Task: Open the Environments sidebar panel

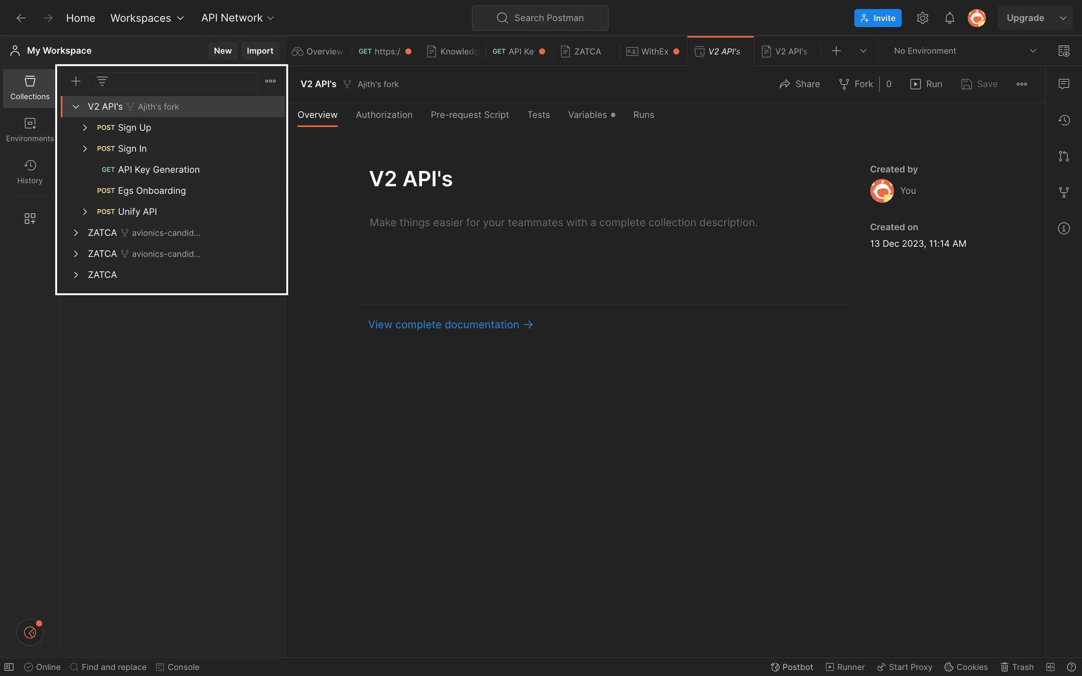Action: (30, 129)
